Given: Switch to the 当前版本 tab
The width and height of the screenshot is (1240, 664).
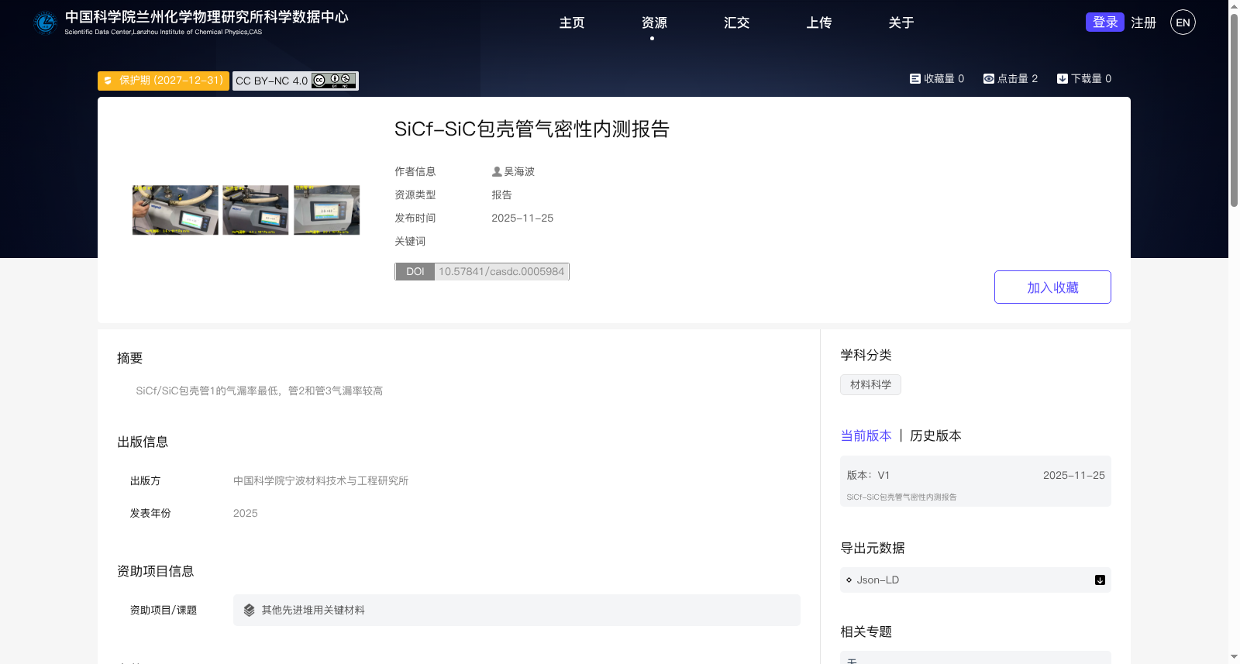Looking at the screenshot, I should click(x=866, y=435).
